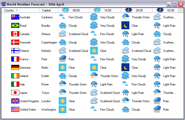Click the clock icon in 20:00 header
The height and width of the screenshot is (120, 185).
[x=129, y=10]
